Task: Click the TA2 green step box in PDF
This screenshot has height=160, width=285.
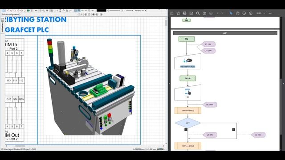Action: (x=187, y=39)
